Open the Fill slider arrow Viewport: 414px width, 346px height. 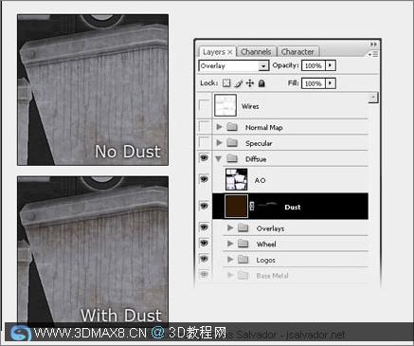[330, 83]
